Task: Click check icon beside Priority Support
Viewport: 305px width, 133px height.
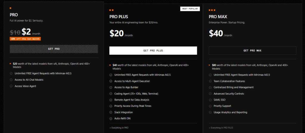Action: click(x=210, y=106)
